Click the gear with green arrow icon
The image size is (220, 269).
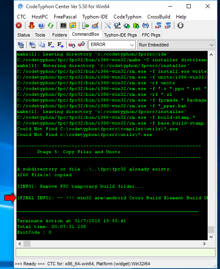point(127,25)
